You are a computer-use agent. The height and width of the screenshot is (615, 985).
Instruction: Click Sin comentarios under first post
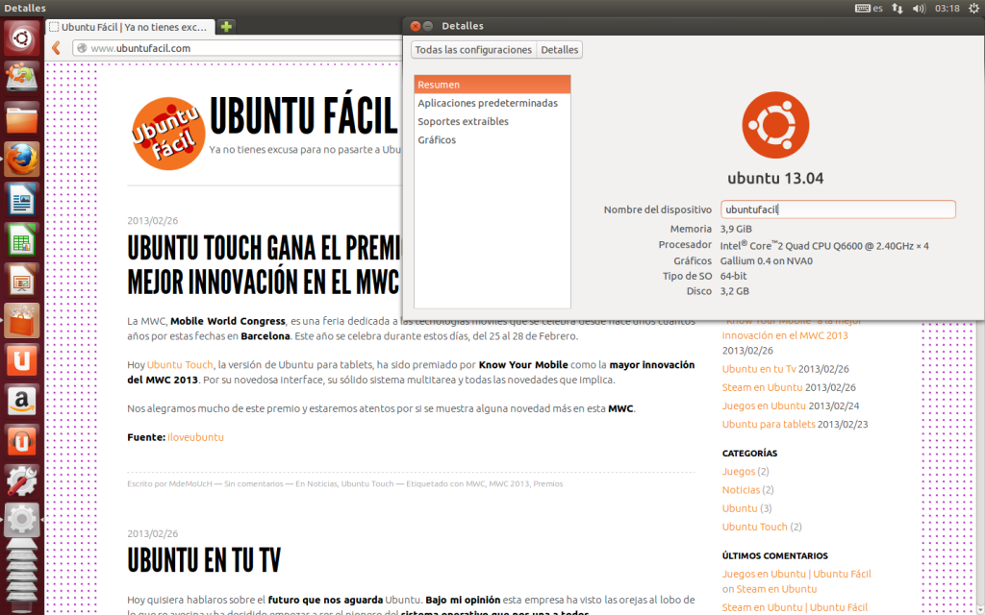tap(254, 484)
